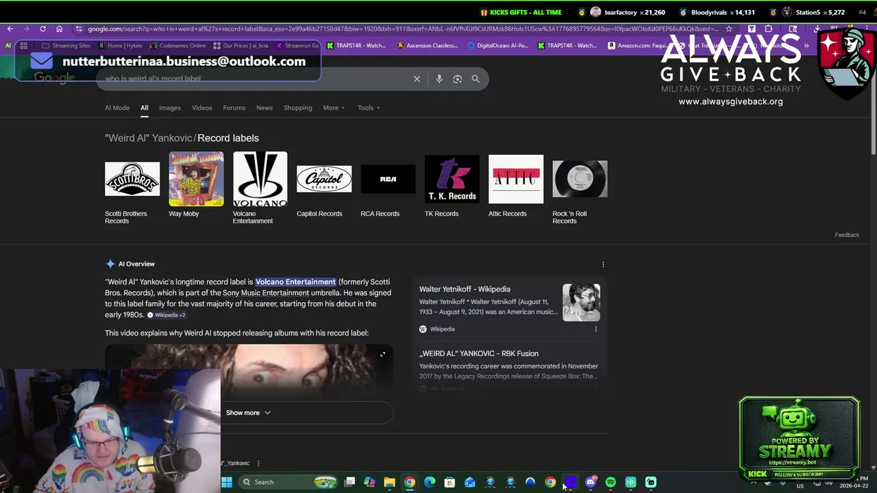Open the Streamrun Go bookmark
Image resolution: width=877 pixels, height=493 pixels.
[x=297, y=46]
